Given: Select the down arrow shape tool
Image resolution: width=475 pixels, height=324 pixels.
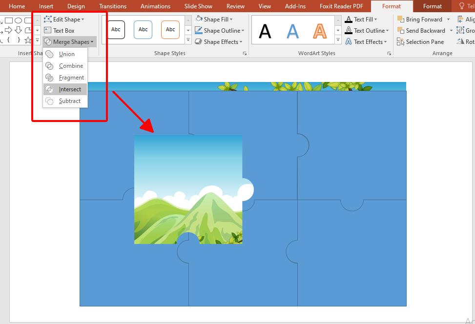Looking at the screenshot, I should tap(18, 30).
